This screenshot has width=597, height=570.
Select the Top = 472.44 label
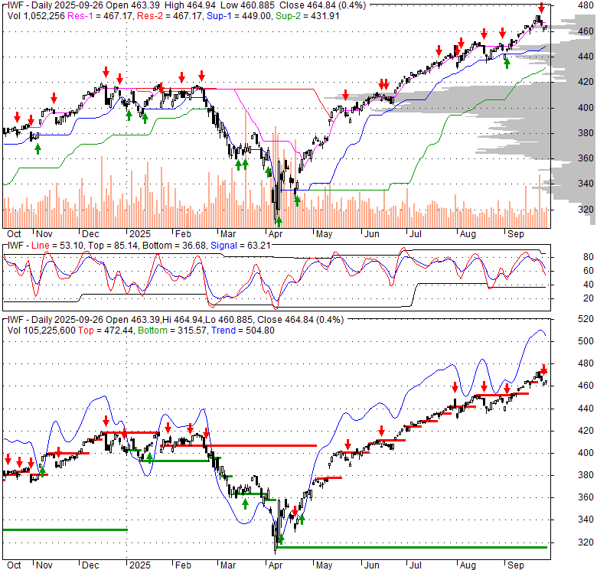point(106,331)
